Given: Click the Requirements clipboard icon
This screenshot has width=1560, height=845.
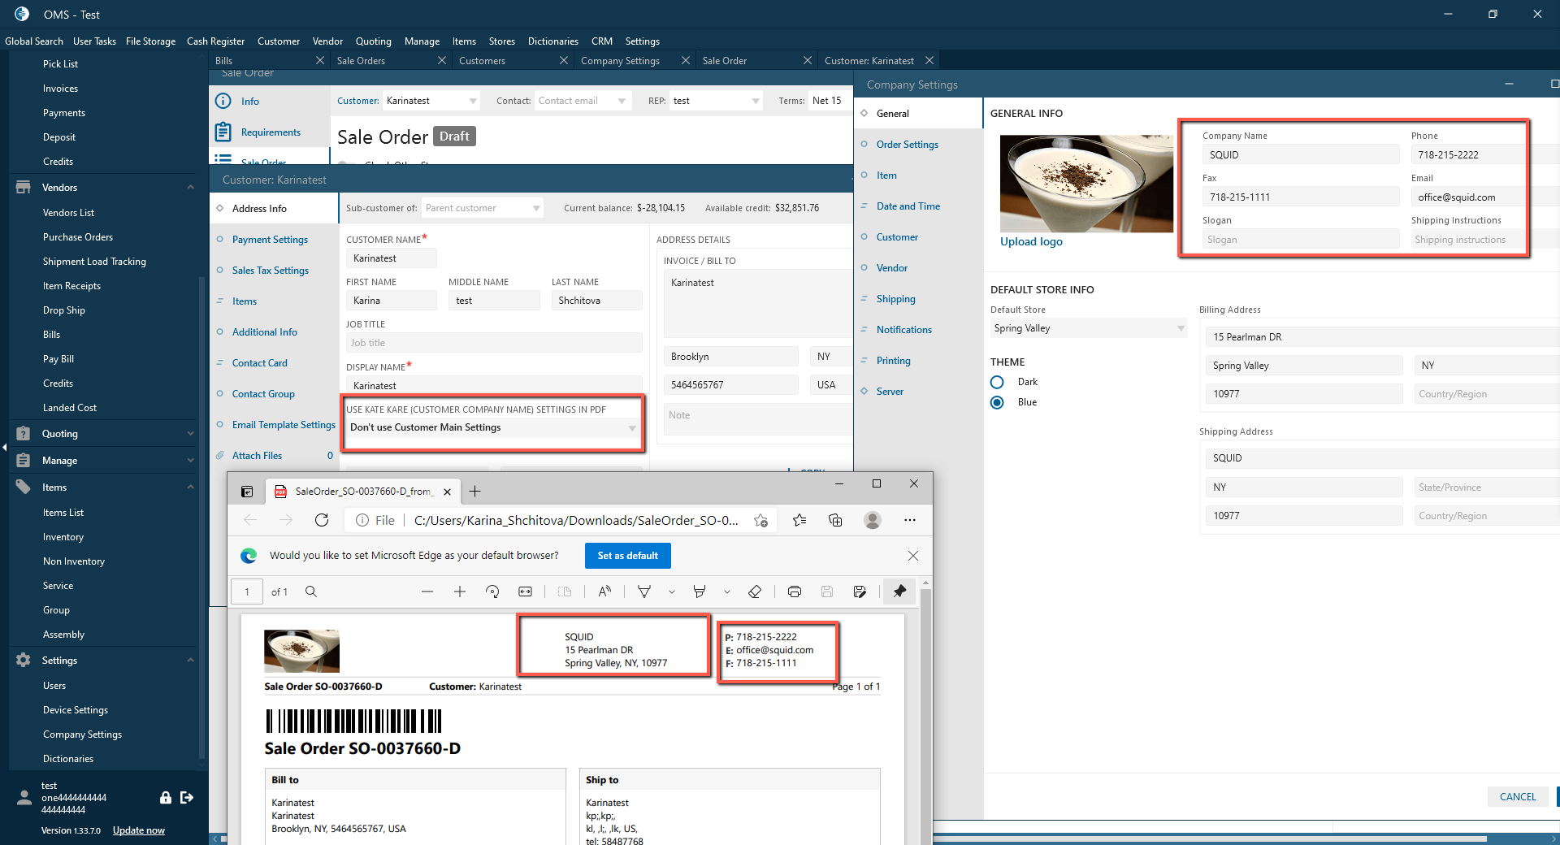Looking at the screenshot, I should click(223, 132).
